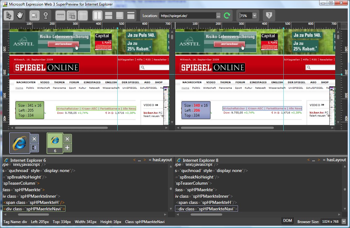Viewport: 350px width, 228px height.
Task: Click EINESTAGES in right preview pane
Action: pyautogui.click(x=258, y=82)
